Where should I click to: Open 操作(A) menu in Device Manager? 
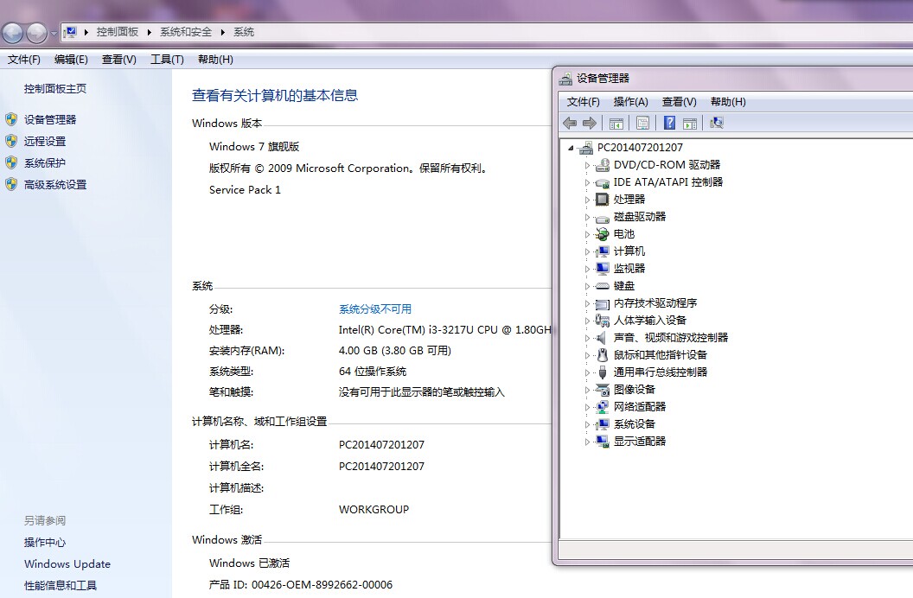pos(630,102)
